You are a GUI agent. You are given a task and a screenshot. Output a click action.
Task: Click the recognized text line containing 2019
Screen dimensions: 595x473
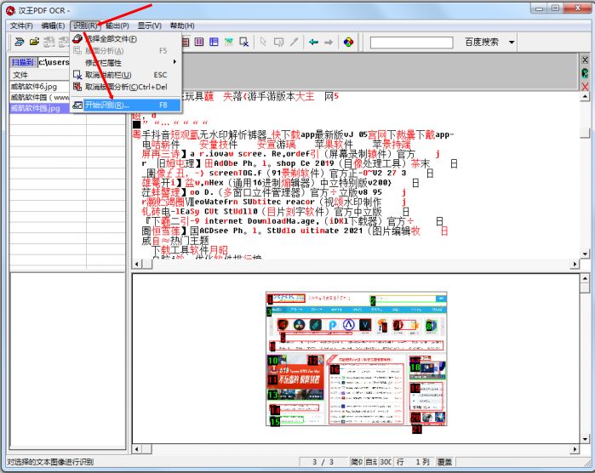300,163
